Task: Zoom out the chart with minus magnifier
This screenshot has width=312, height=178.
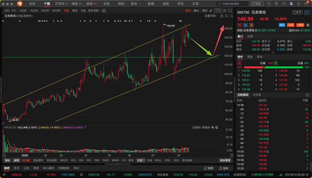Action: point(232,16)
